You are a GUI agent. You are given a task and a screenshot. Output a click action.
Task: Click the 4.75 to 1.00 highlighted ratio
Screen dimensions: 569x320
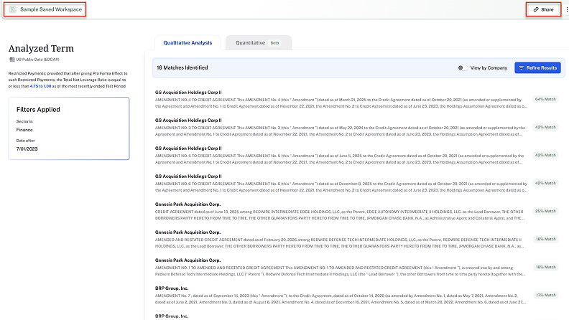click(x=41, y=86)
